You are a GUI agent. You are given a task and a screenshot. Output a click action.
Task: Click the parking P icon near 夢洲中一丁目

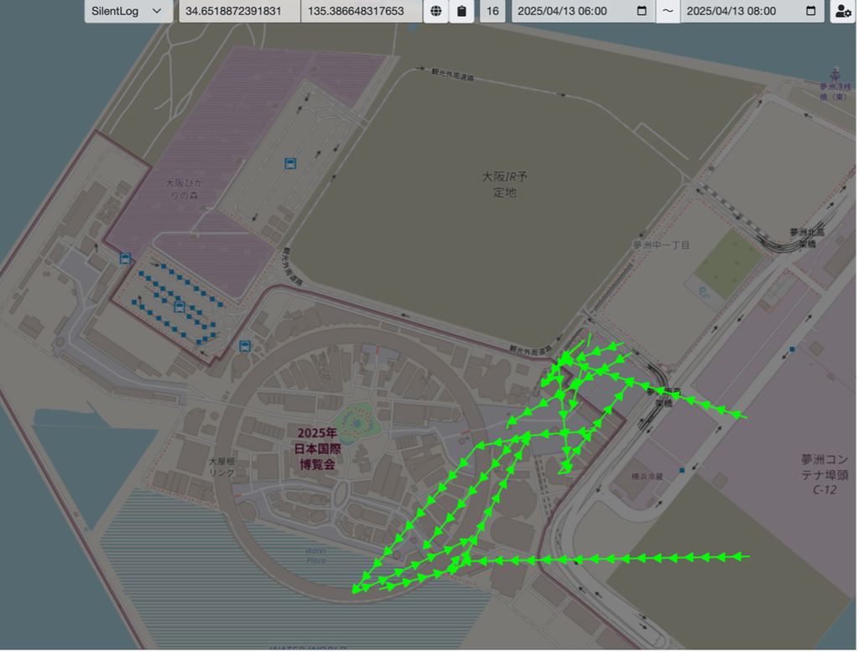(x=704, y=292)
